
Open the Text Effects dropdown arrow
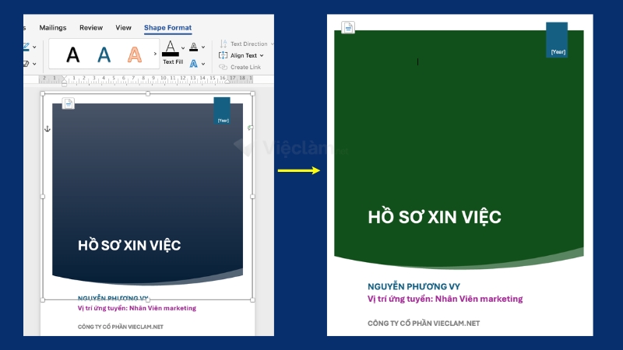[x=203, y=65]
